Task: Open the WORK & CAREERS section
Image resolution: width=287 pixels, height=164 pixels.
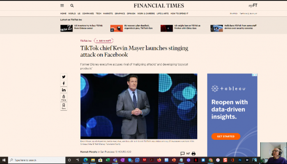Action: click(x=146, y=14)
